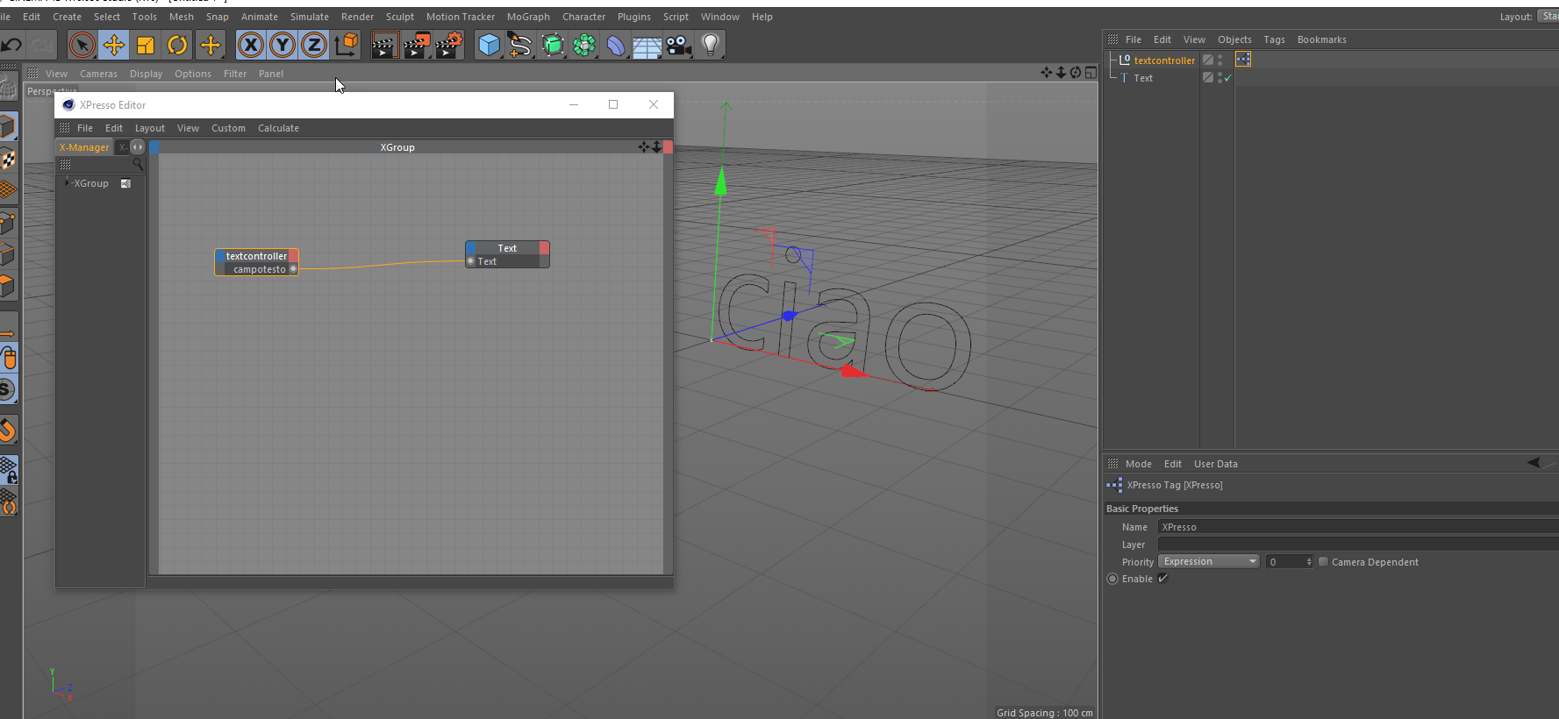Image resolution: width=1559 pixels, height=719 pixels.
Task: Toggle the active viewport maximize icon
Action: (x=1091, y=73)
